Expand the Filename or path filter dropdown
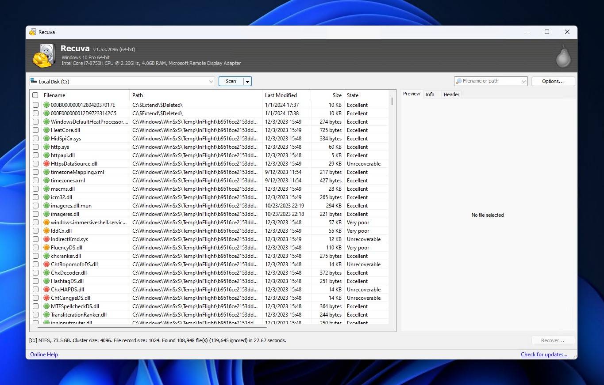604x385 pixels. pyautogui.click(x=524, y=81)
